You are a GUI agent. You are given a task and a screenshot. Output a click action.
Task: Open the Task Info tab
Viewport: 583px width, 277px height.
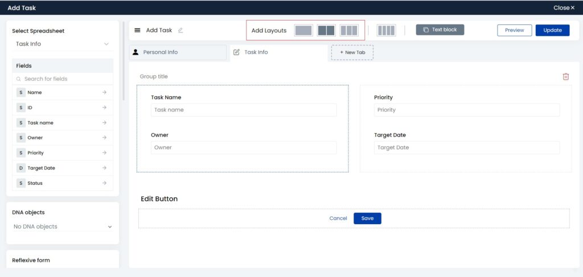coord(256,52)
